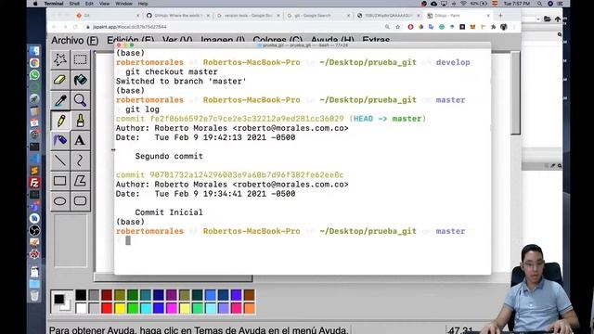Select the Rounded Rectangle tool

pos(80,200)
